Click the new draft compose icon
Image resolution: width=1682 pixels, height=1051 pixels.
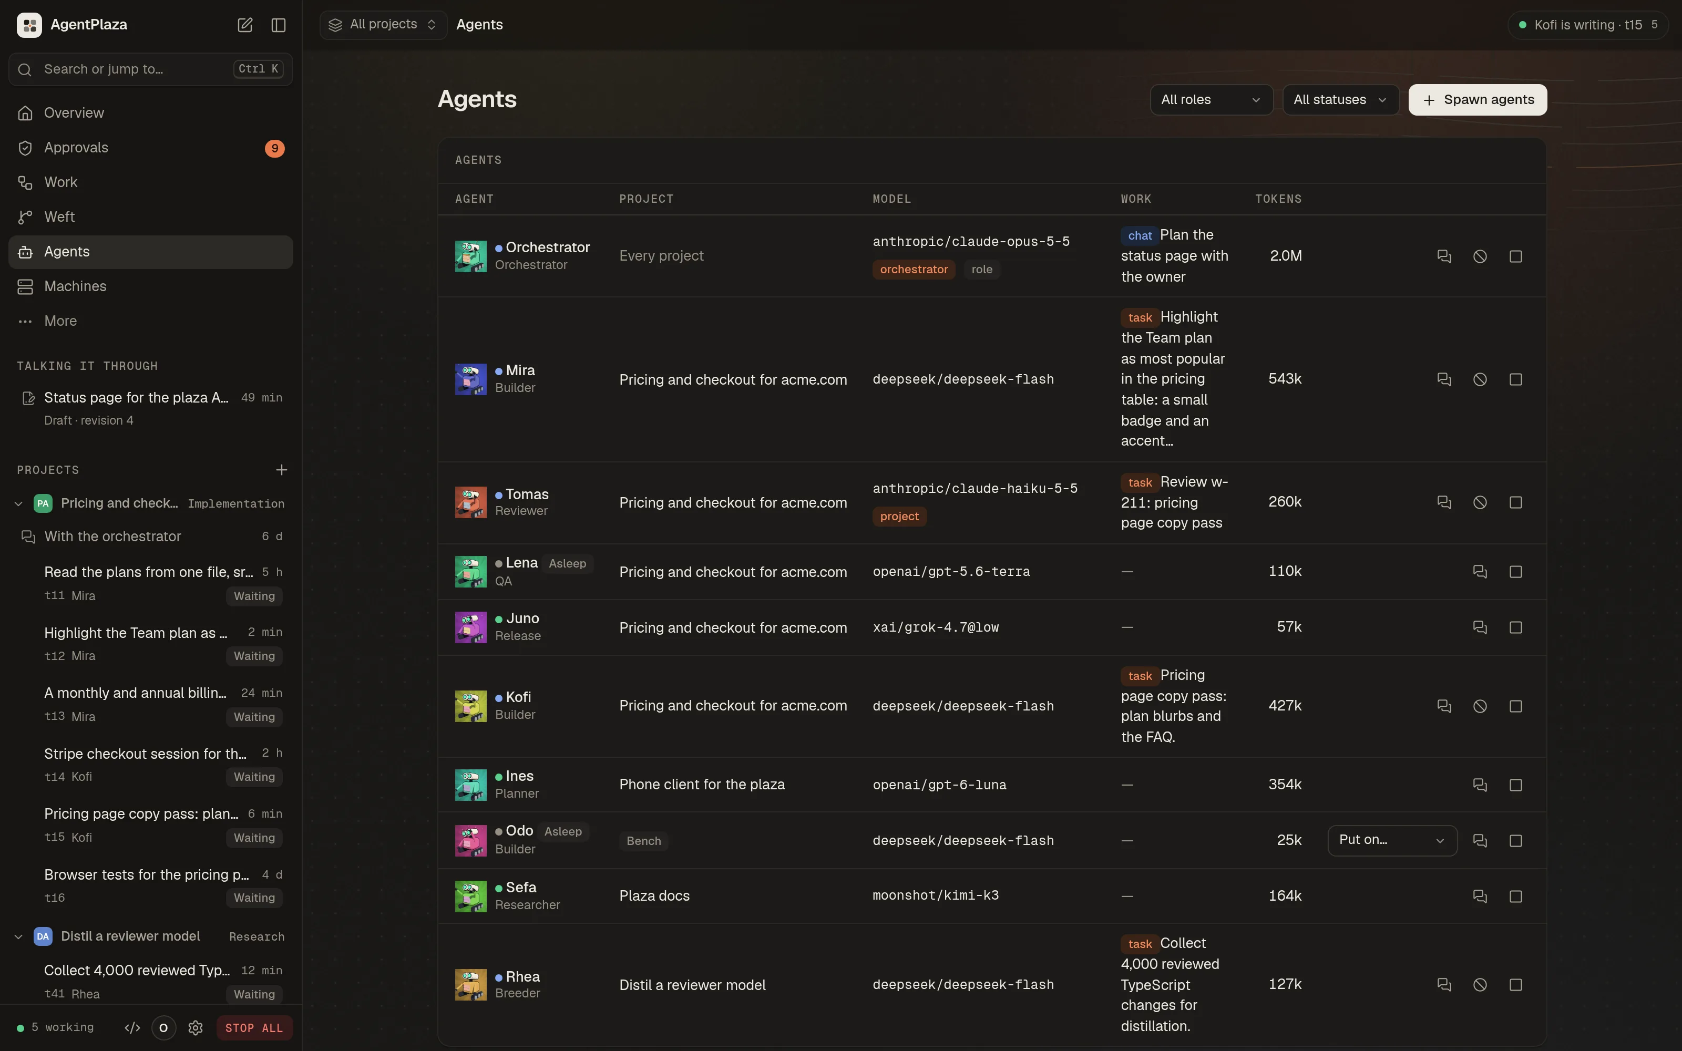click(244, 25)
